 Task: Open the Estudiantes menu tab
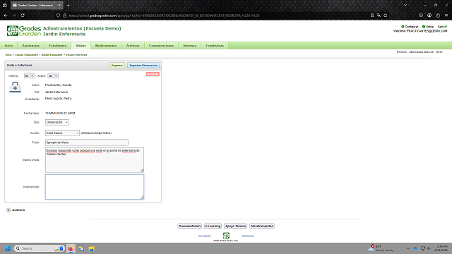click(x=58, y=45)
